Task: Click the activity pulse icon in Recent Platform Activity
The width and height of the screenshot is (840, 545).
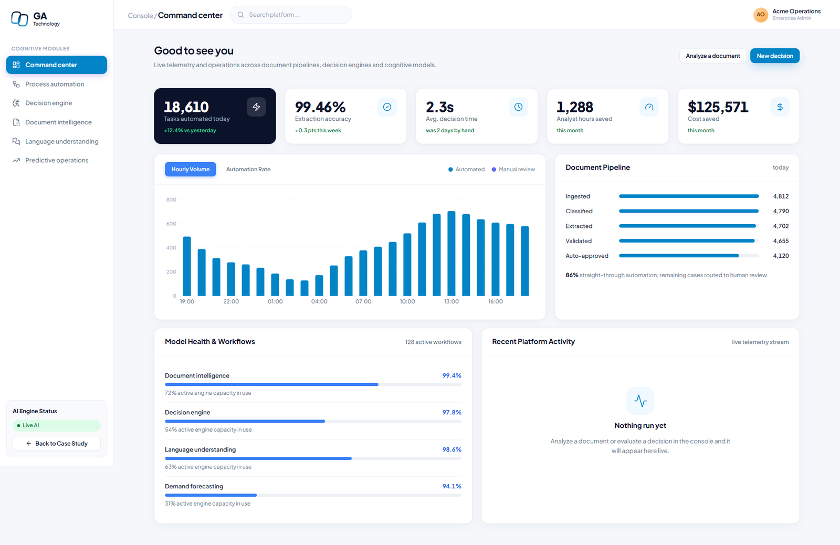Action: 640,401
